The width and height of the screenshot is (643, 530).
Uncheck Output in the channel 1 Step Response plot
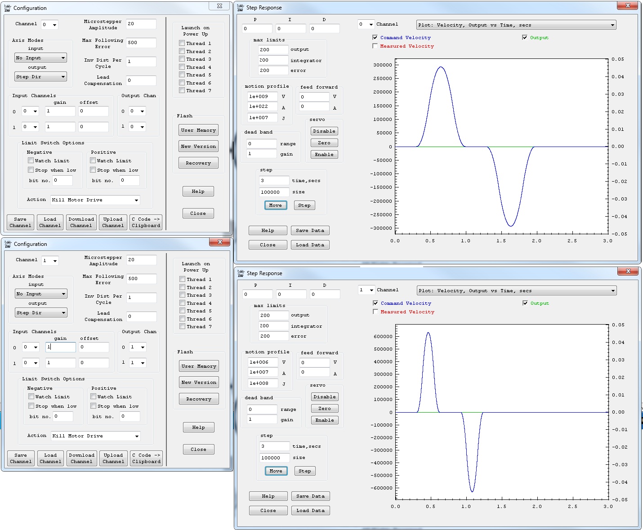coord(525,303)
